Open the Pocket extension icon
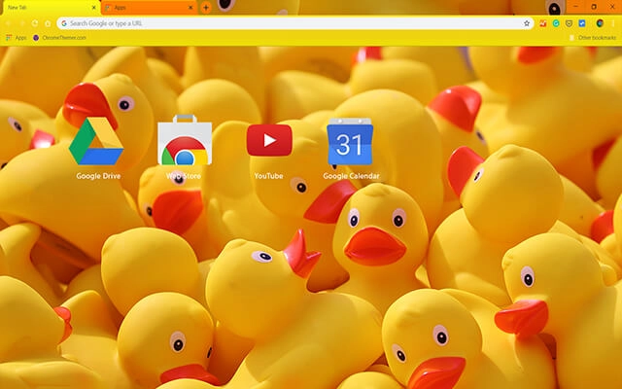The image size is (622, 389). [569, 23]
